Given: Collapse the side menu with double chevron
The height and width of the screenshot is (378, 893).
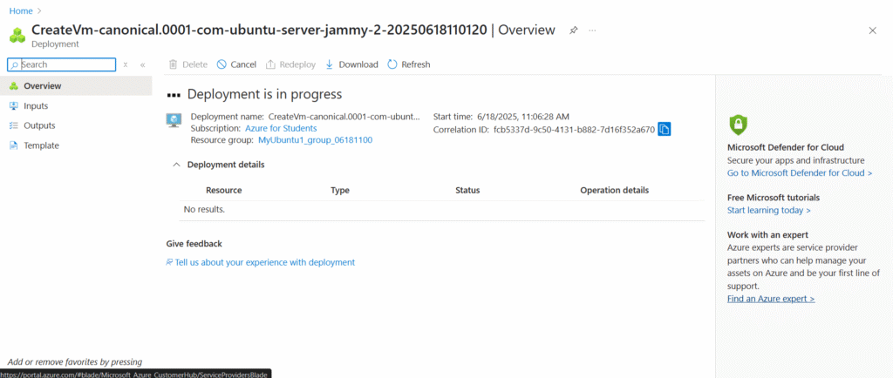Looking at the screenshot, I should (142, 64).
